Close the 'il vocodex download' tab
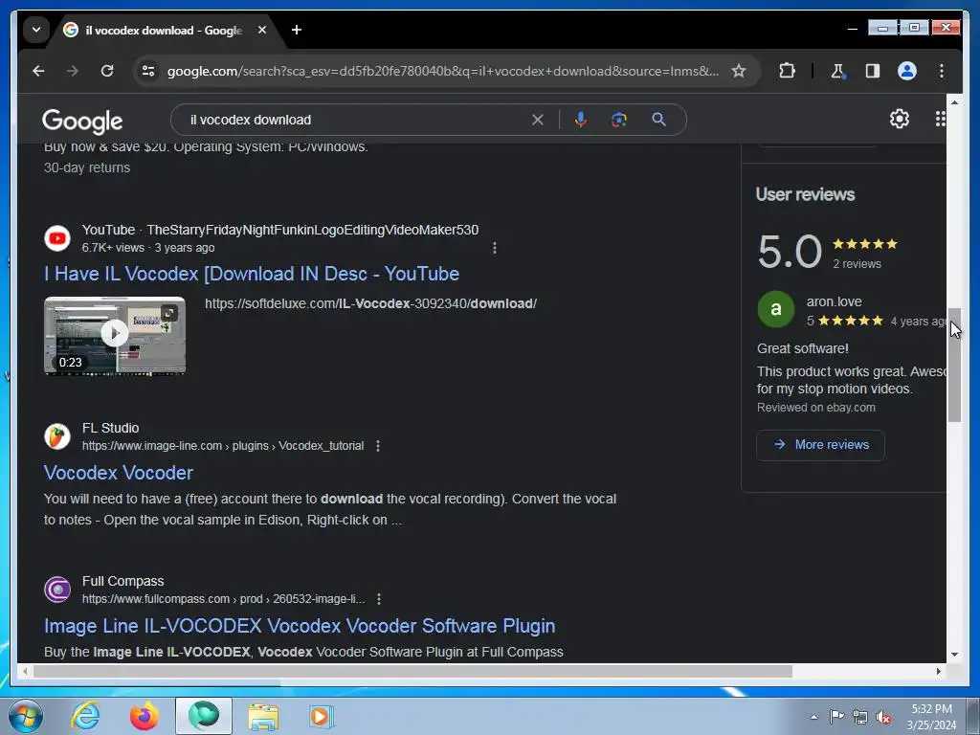This screenshot has width=980, height=735. tap(262, 30)
